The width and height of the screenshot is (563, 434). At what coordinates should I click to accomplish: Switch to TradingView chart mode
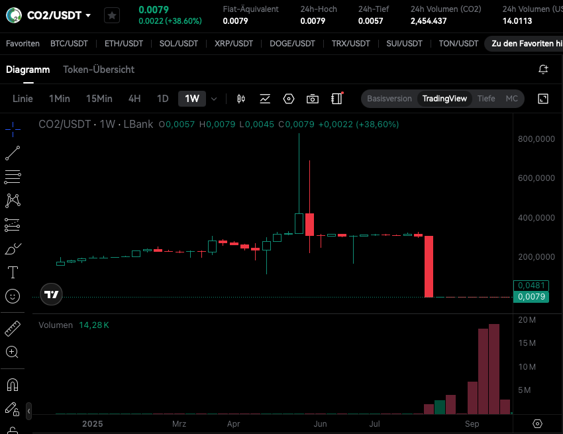[x=444, y=99]
